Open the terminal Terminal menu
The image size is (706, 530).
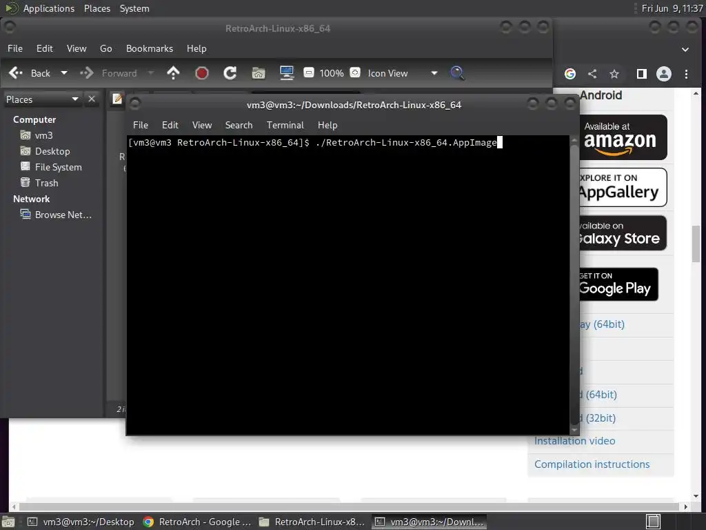coord(285,125)
